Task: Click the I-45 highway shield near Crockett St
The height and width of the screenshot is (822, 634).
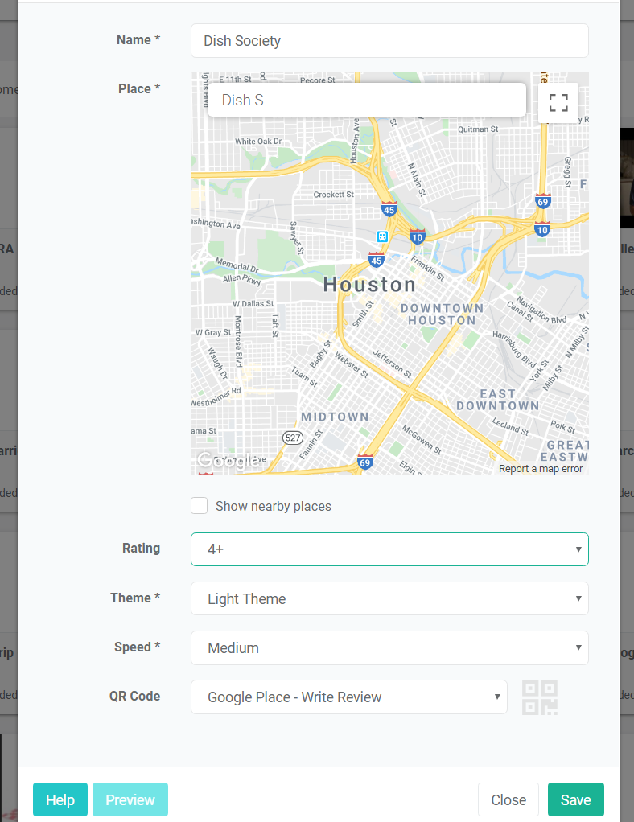Action: [x=389, y=210]
